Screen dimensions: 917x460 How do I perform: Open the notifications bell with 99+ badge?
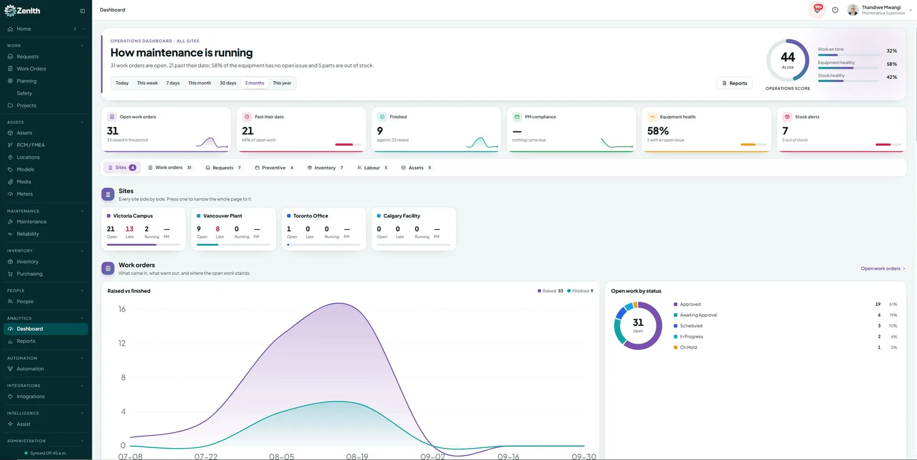click(817, 10)
